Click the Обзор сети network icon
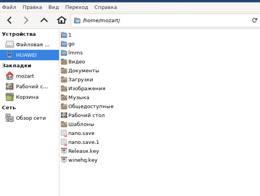 click(x=10, y=118)
